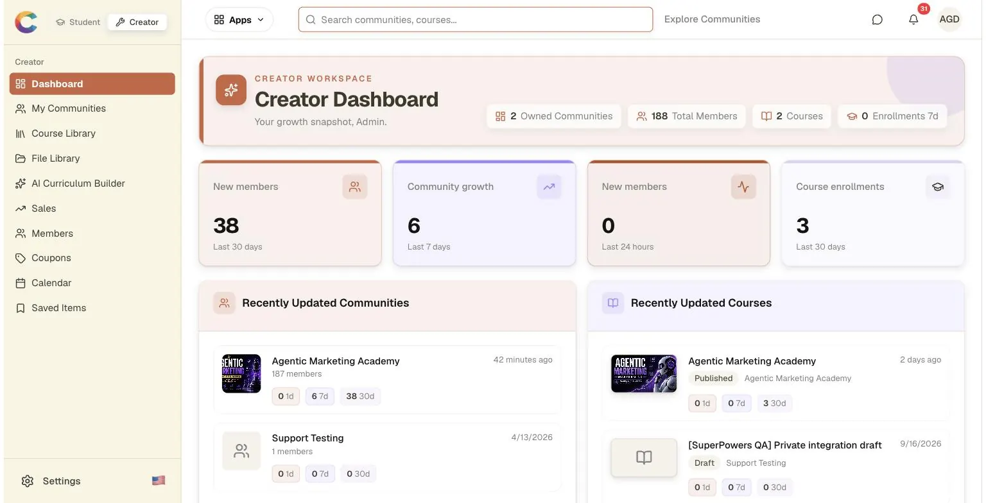Screen dimensions: 986x503
Task: Click the Published status badge
Action: tap(713, 379)
